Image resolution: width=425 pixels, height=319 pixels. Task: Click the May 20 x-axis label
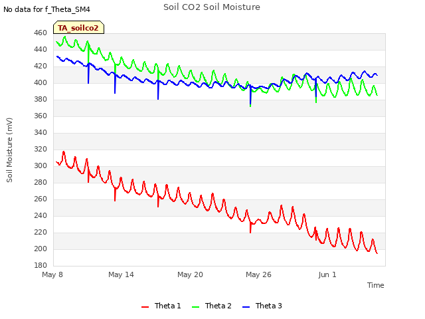[x=190, y=274]
